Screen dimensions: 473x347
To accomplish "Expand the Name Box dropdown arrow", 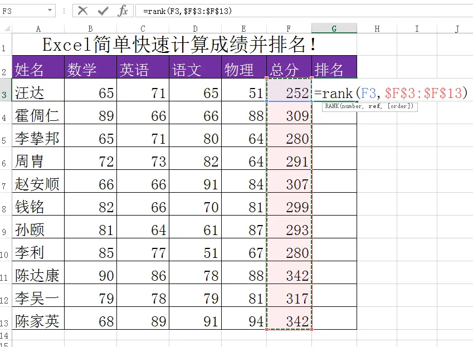I will (50, 11).
